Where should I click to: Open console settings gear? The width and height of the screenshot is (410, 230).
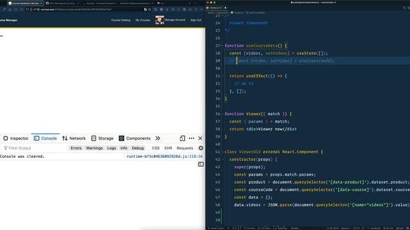pos(201,148)
